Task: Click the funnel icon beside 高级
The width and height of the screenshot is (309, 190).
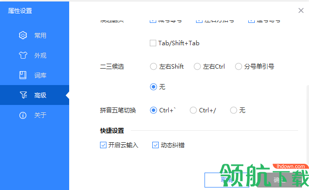Action: pyautogui.click(x=23, y=95)
